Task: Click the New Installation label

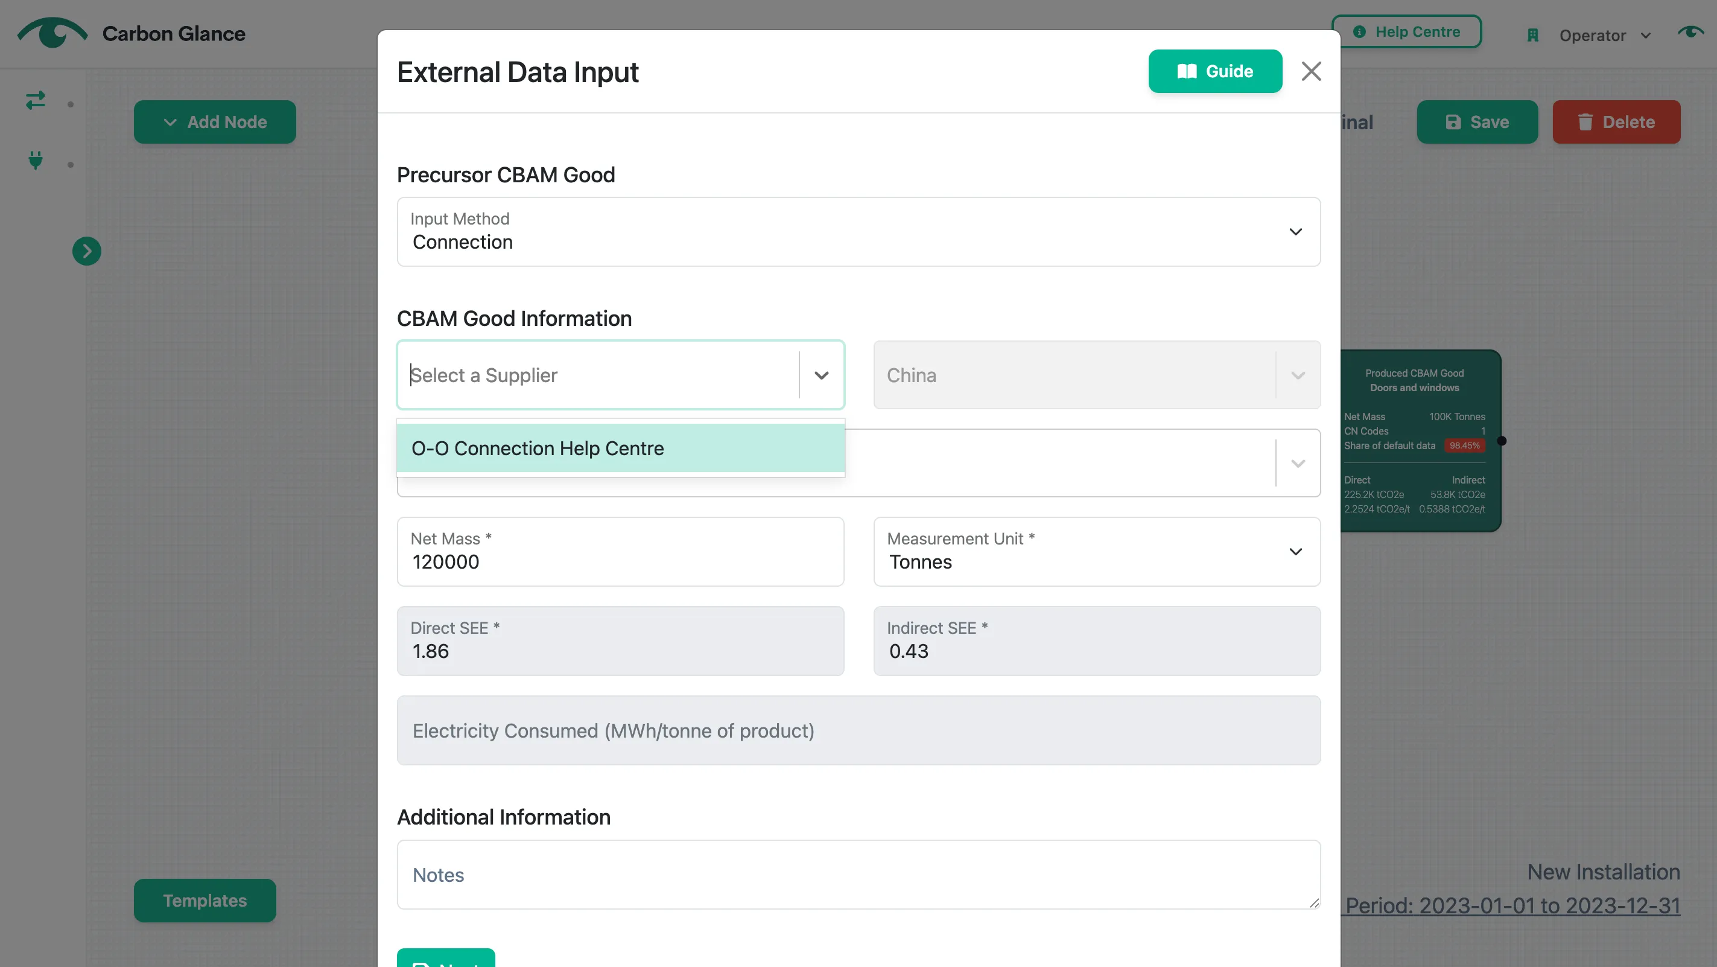Action: tap(1603, 872)
